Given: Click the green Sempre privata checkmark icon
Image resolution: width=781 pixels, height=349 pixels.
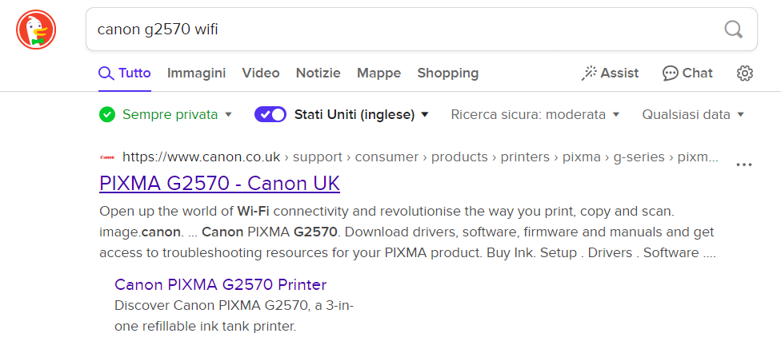Looking at the screenshot, I should [107, 114].
